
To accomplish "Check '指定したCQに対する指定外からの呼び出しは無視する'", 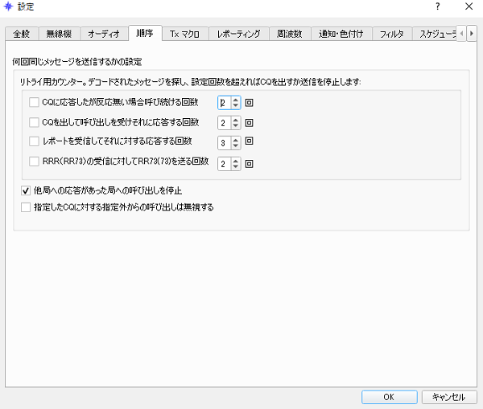I will click(25, 207).
